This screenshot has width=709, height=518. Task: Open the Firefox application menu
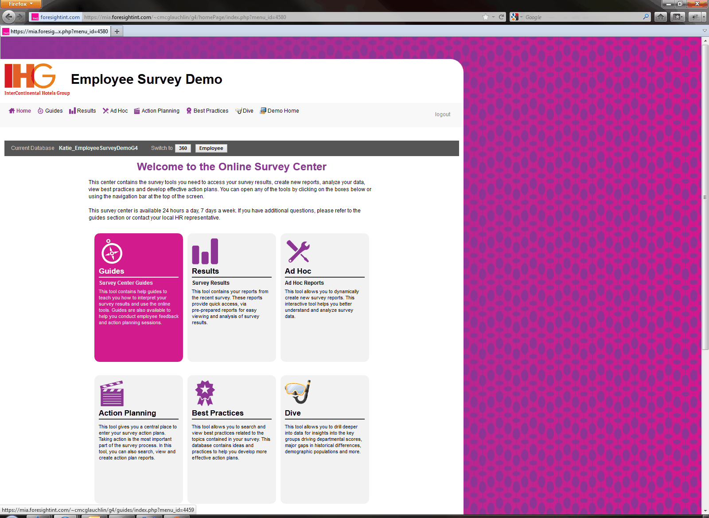(21, 4)
